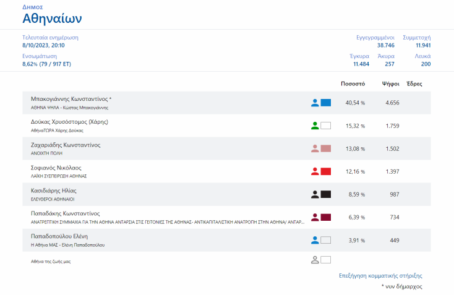
Task: Click black color box for Κασιδιάρης
Action: pyautogui.click(x=326, y=194)
